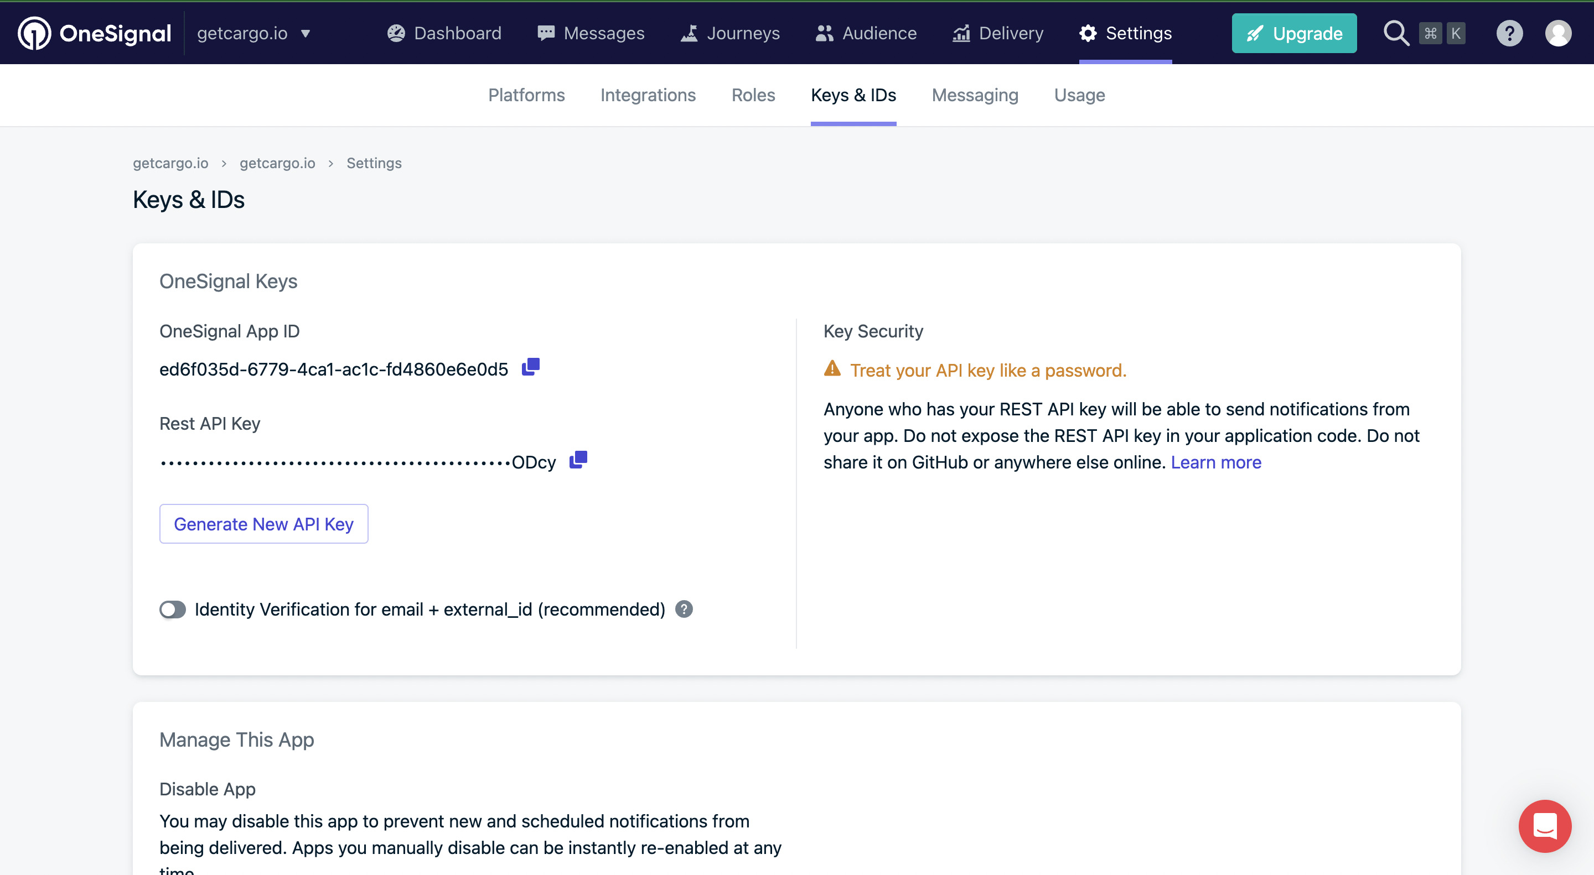1594x875 pixels.
Task: Click the Delivery chart icon
Action: [x=961, y=33]
